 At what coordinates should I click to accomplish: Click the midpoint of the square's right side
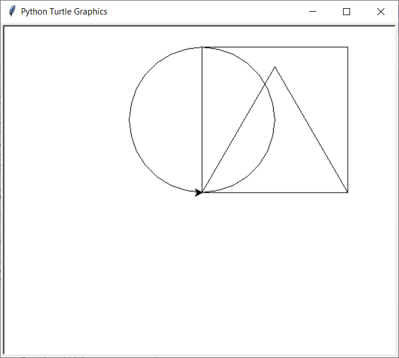pos(348,120)
